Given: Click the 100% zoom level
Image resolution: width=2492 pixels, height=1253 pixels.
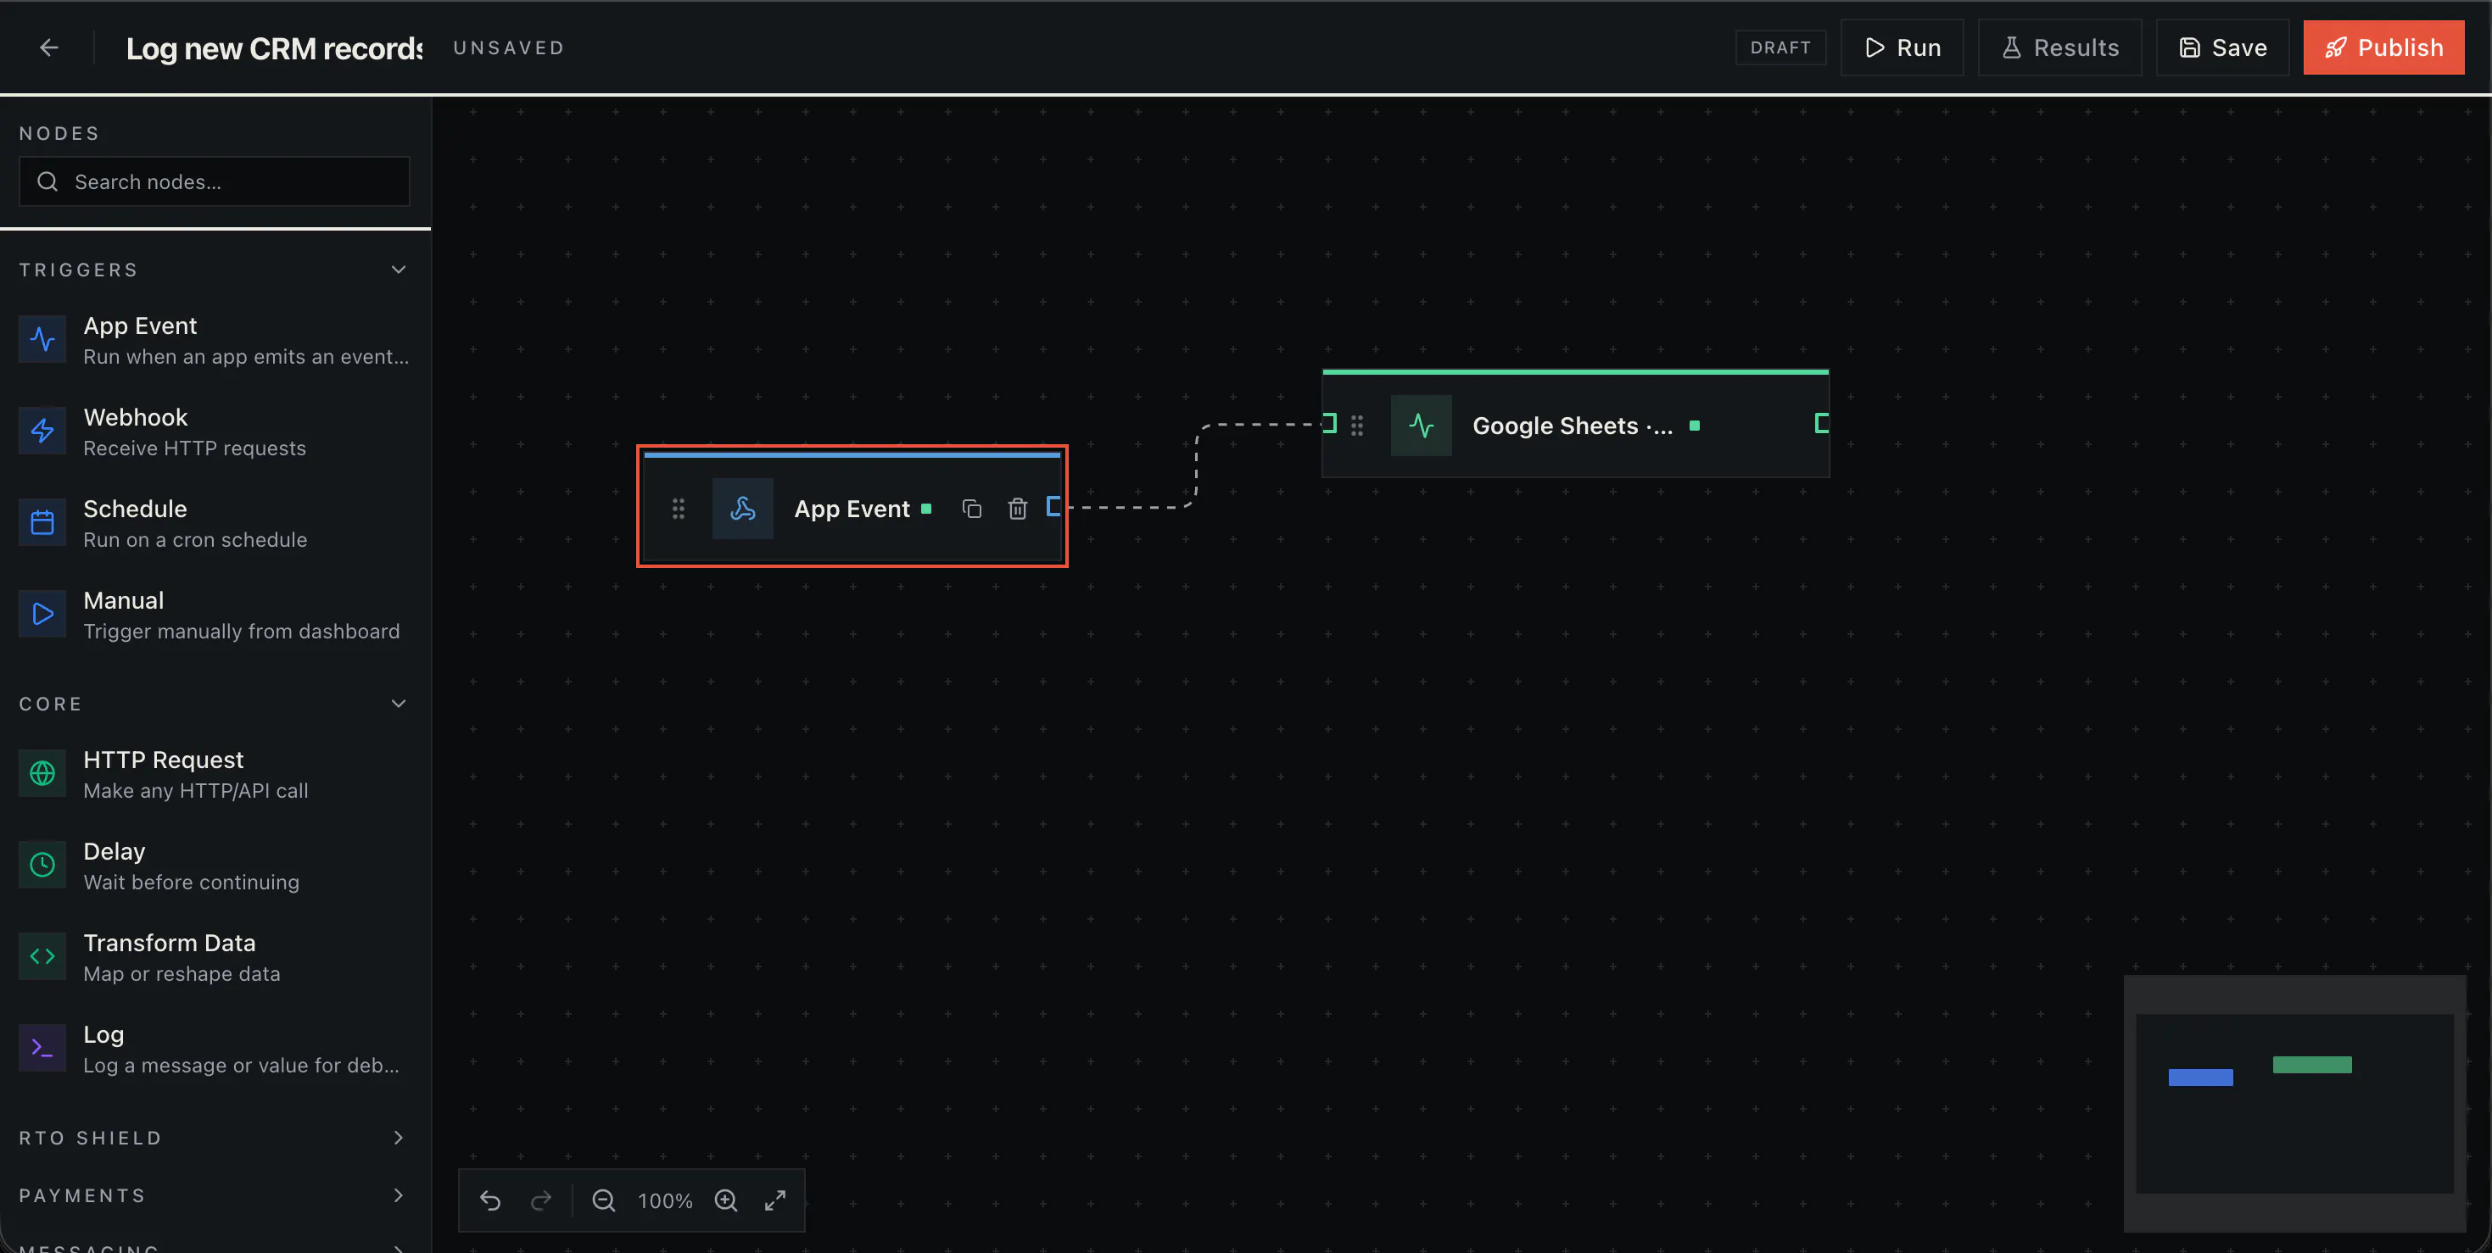Looking at the screenshot, I should coord(665,1202).
